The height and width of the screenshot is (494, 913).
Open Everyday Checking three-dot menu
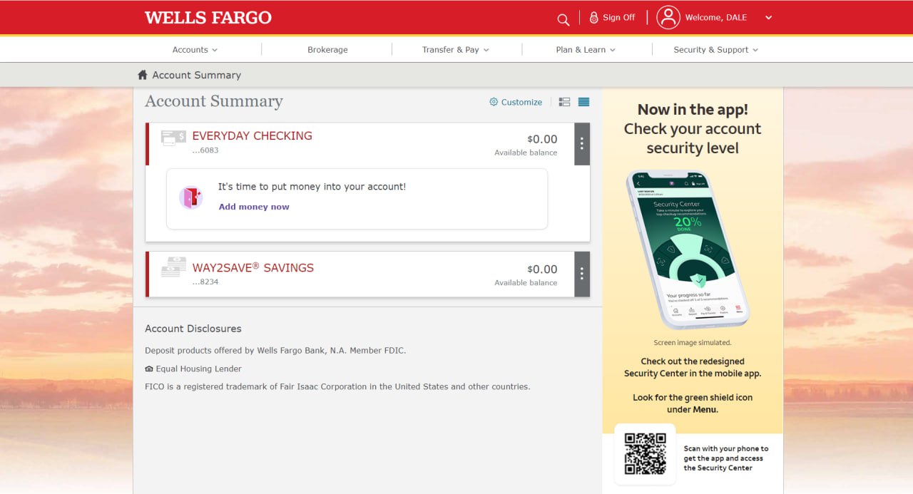[x=582, y=144]
